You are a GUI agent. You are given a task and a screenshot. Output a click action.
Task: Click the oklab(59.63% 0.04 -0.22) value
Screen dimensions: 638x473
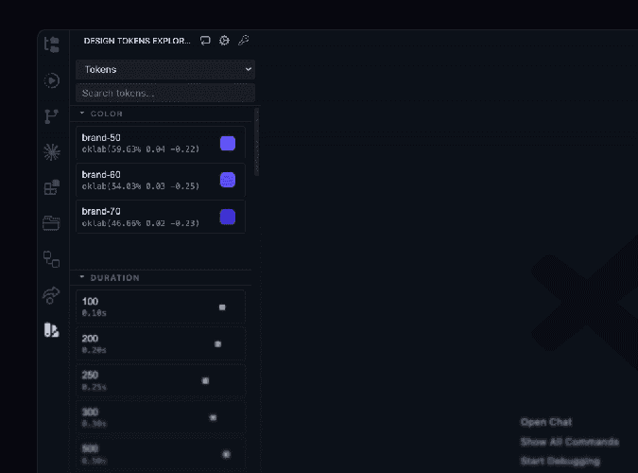[x=141, y=149]
